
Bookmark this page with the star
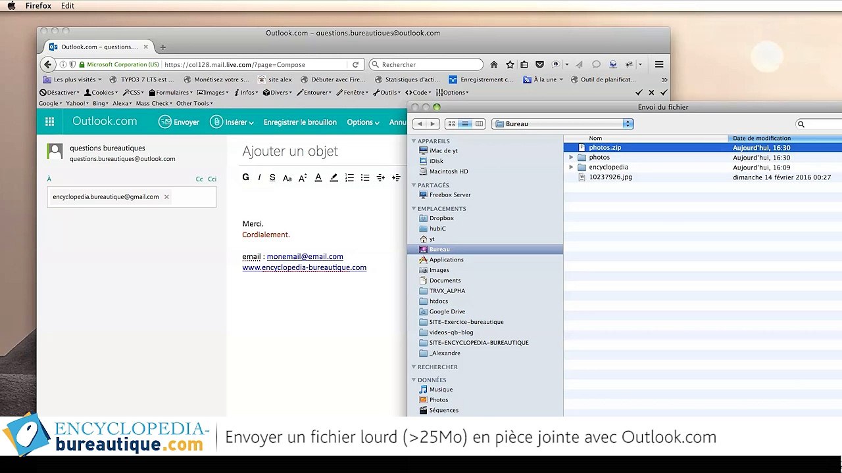[510, 64]
